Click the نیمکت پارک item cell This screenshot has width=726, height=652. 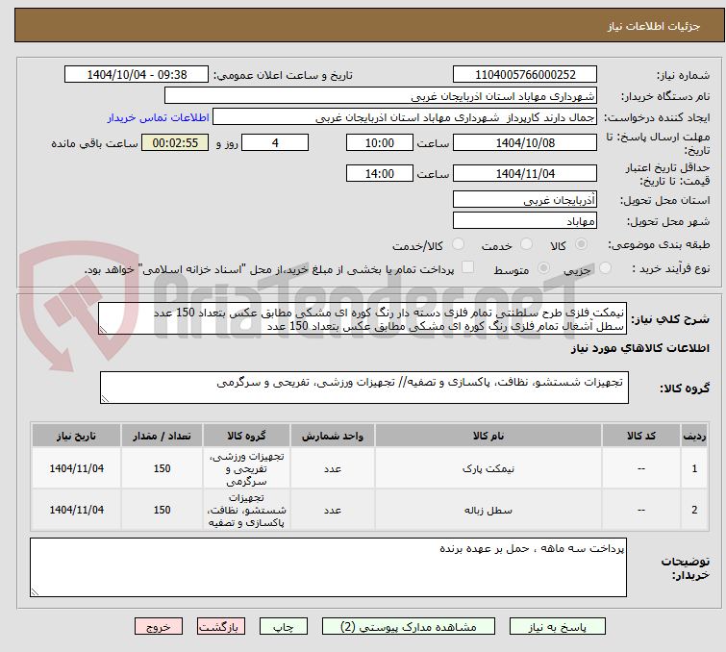(488, 468)
